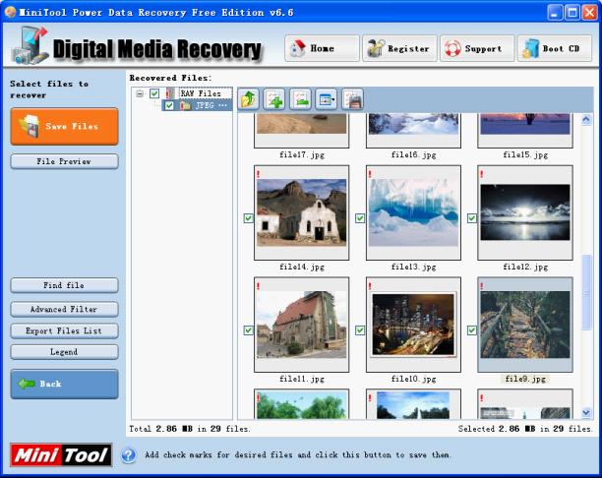Click the Home button
This screenshot has height=478, width=602.
pos(322,48)
